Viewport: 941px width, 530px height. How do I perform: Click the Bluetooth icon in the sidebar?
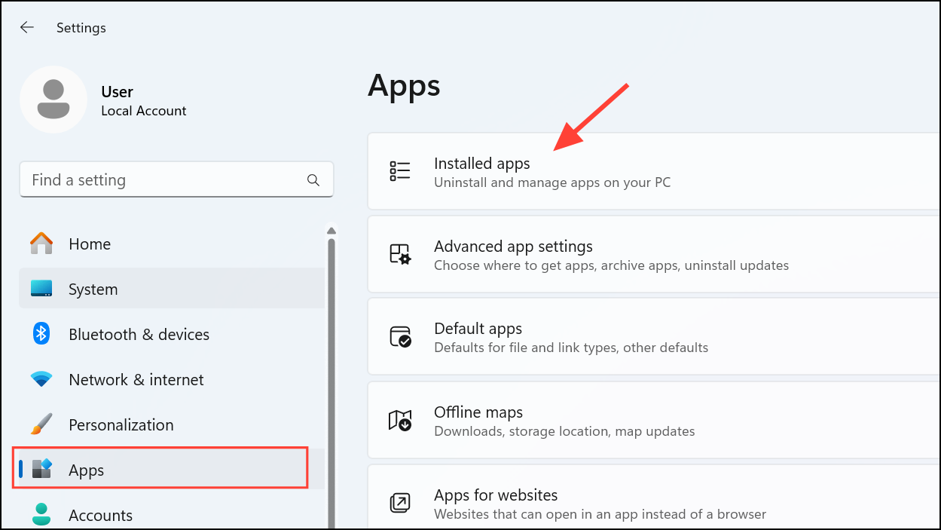click(41, 333)
